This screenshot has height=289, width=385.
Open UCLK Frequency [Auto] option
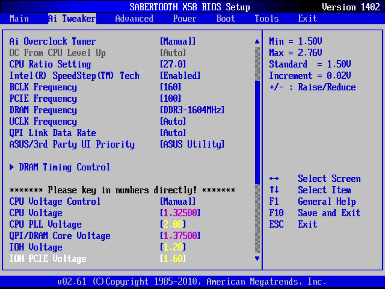pos(173,122)
